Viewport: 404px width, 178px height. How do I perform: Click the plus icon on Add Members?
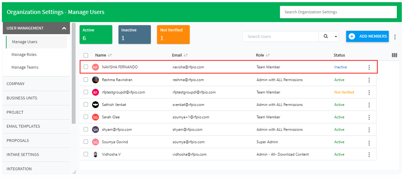tap(352, 36)
